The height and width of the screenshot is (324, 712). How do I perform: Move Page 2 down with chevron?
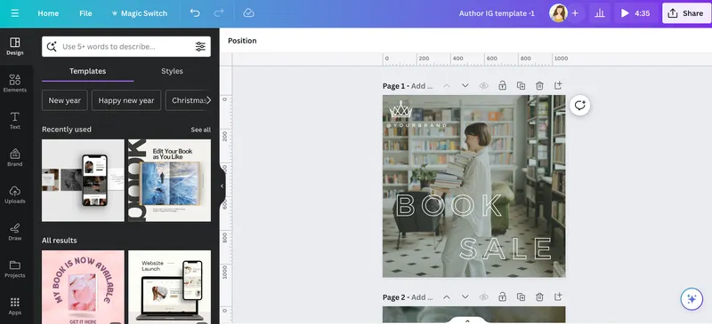tap(465, 296)
